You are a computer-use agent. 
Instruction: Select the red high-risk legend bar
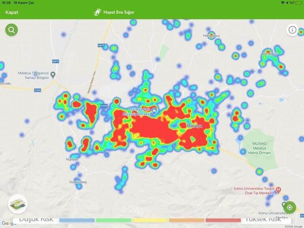coord(223,220)
